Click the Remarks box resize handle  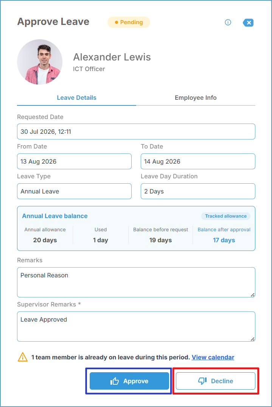(252, 295)
